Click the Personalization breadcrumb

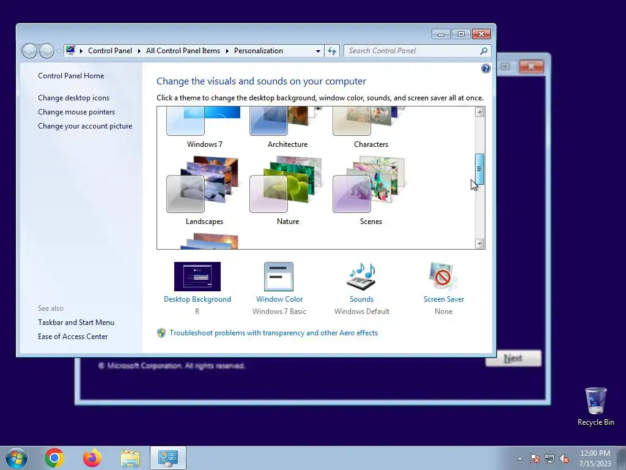tap(259, 51)
